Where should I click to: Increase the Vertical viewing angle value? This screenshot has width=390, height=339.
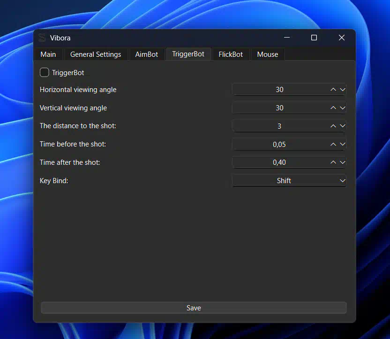pyautogui.click(x=333, y=108)
